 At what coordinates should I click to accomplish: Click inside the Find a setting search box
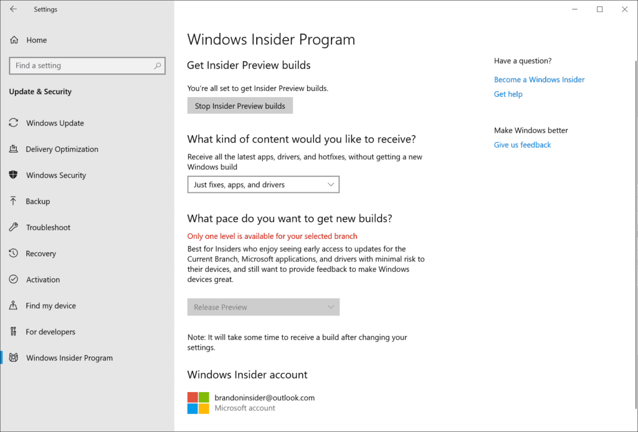[x=87, y=65]
